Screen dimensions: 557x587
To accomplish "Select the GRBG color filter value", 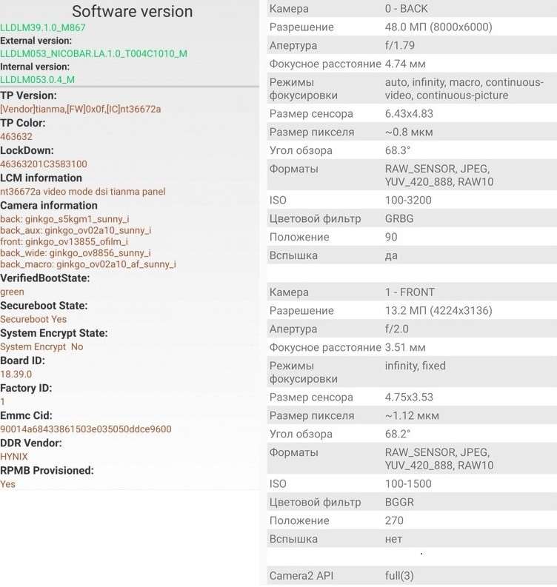I will coord(400,218).
